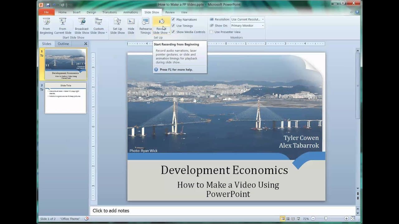
Task: Click the Broadcast Slide Show button
Action: 82,26
